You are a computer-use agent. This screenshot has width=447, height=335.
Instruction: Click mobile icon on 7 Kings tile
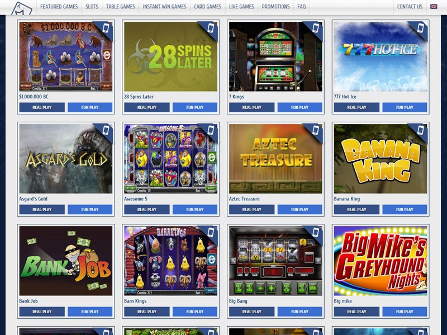(x=316, y=28)
